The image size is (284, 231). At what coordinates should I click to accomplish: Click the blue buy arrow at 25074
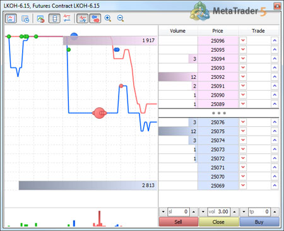[275, 140]
